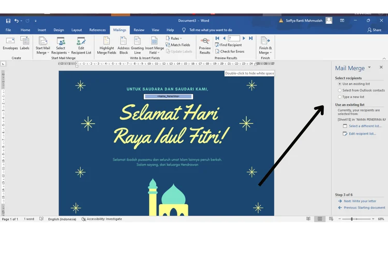This screenshot has width=388, height=258.
Task: Click the zoom out minus button
Action: pos(339,219)
